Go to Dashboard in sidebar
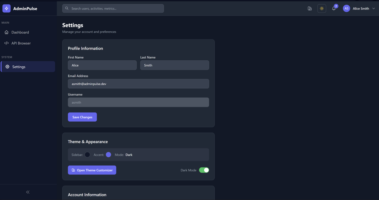This screenshot has height=200, width=379. click(x=20, y=32)
